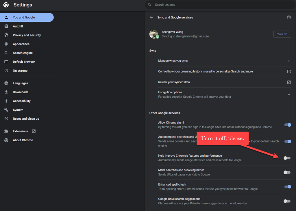Enable Google Drive search suggestions toggle
Viewport: 296px width, 211px height.
tap(287, 201)
